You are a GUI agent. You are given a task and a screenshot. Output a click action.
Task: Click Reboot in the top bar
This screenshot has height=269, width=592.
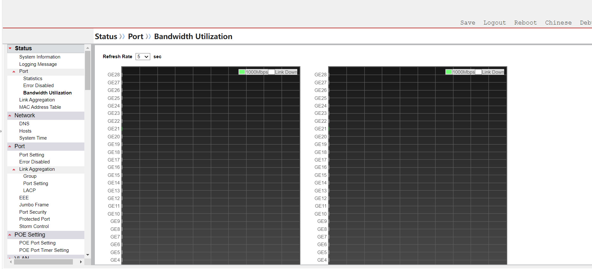tap(525, 23)
